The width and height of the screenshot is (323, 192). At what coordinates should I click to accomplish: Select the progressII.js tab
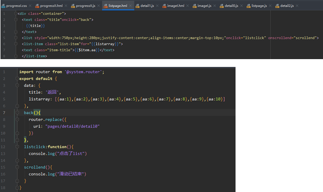click(86, 6)
